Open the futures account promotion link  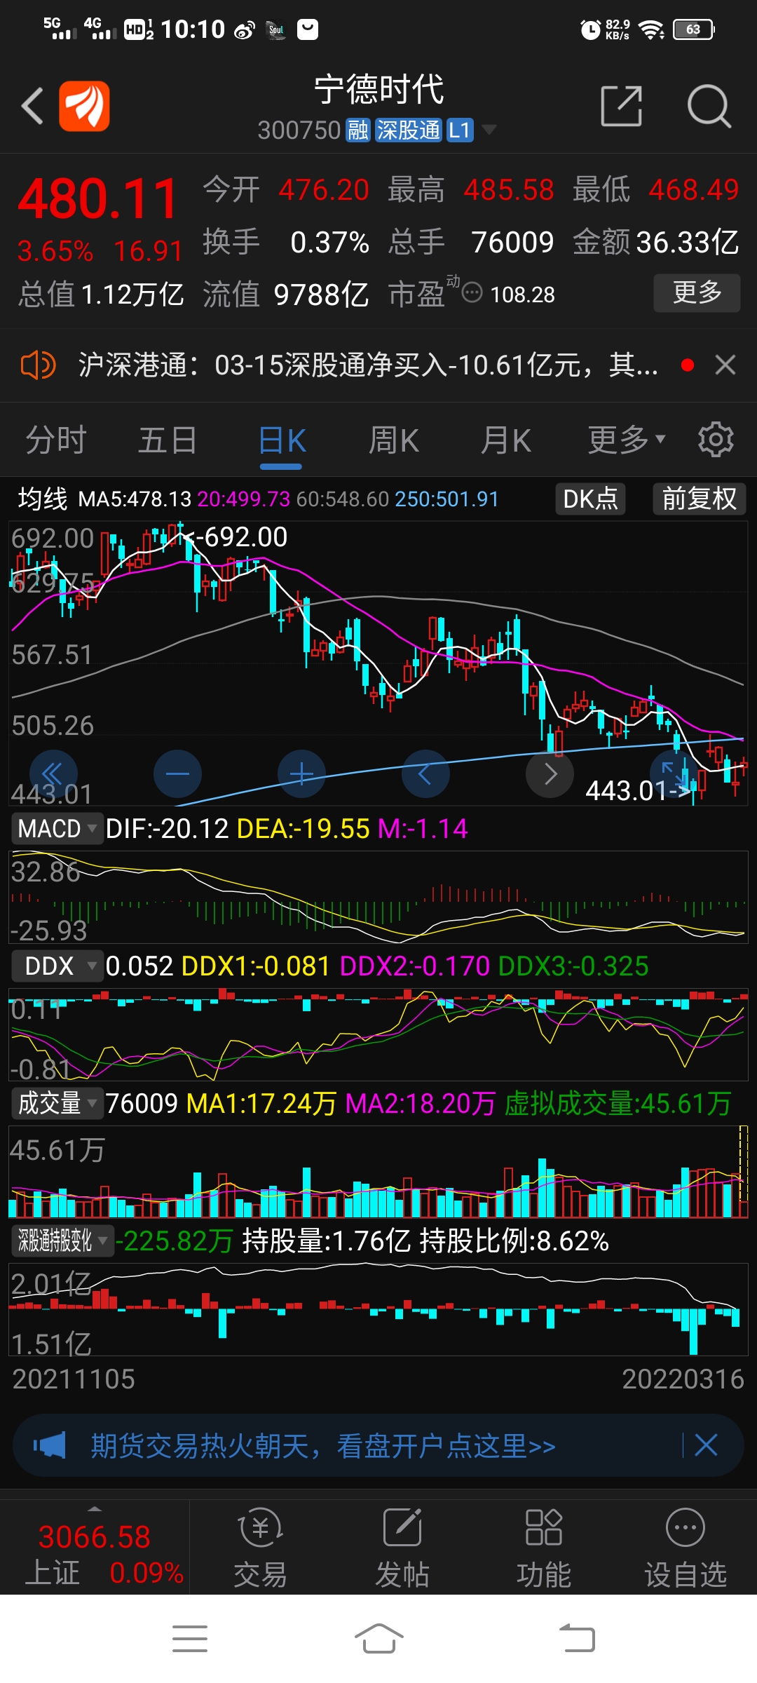[323, 1445]
